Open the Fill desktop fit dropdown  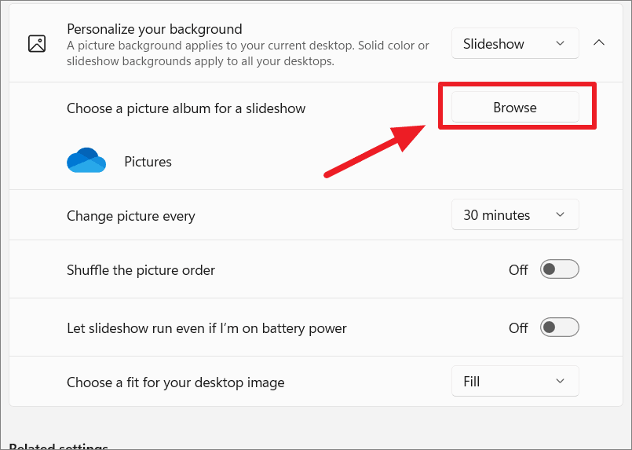(515, 381)
